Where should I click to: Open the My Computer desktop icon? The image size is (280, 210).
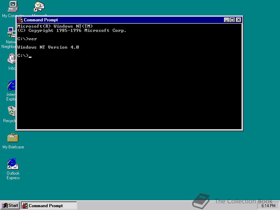pos(13,7)
